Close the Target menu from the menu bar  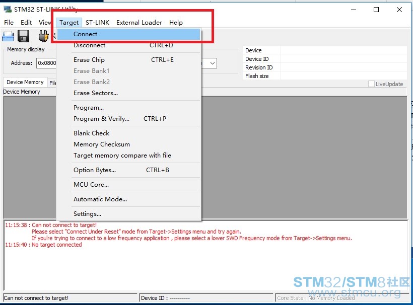pos(69,23)
